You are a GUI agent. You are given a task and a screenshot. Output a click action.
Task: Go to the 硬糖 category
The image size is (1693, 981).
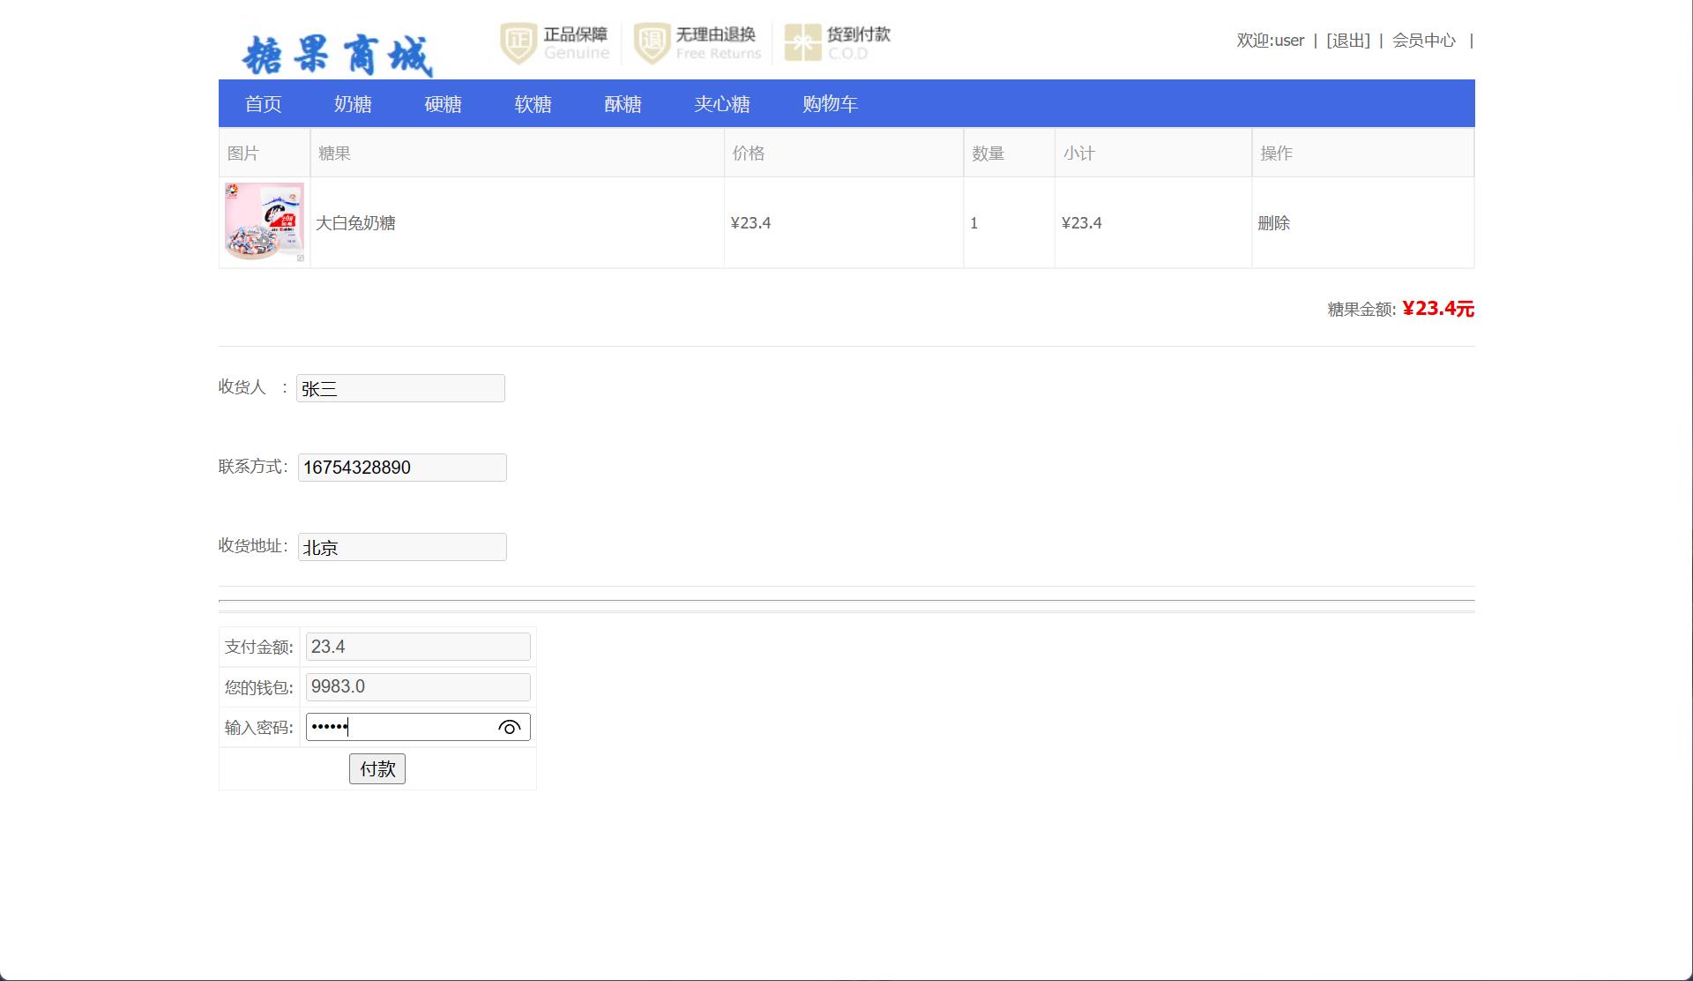tap(443, 104)
